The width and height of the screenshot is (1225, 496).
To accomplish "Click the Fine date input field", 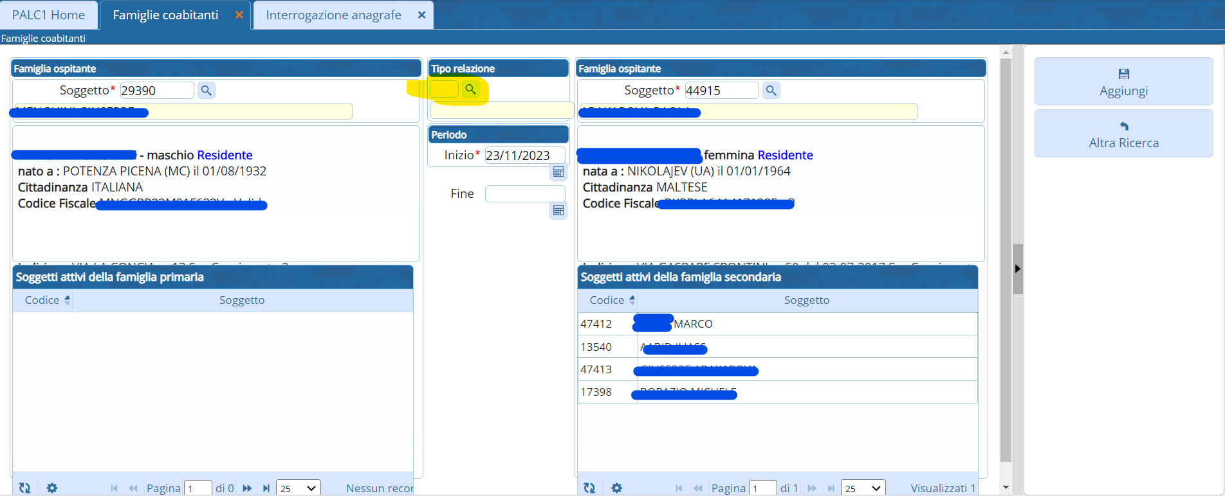I will click(x=524, y=193).
